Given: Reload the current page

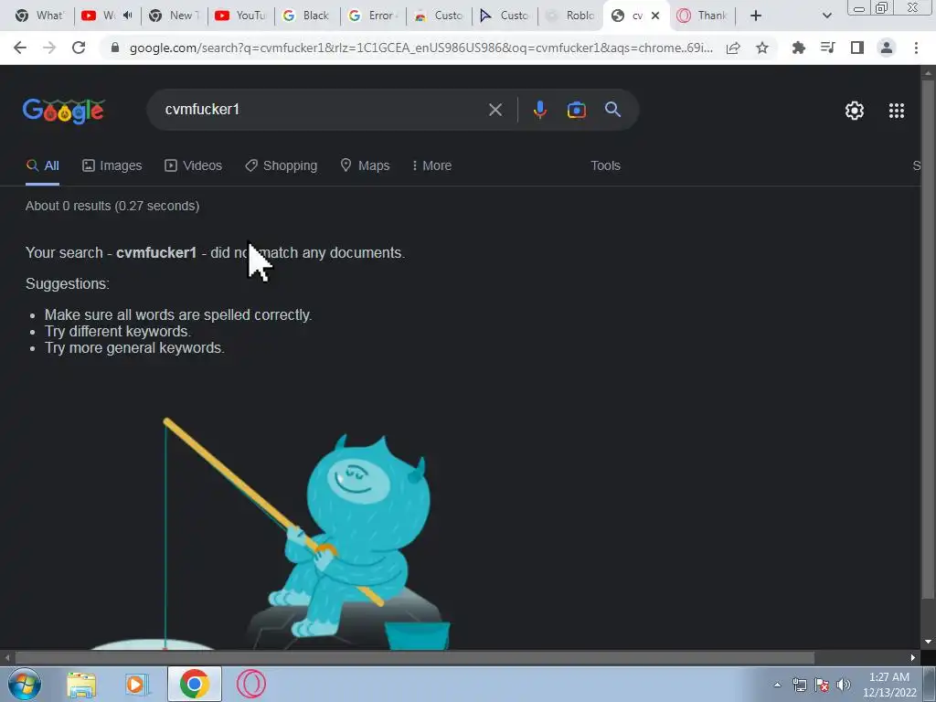Looking at the screenshot, I should [x=79, y=48].
